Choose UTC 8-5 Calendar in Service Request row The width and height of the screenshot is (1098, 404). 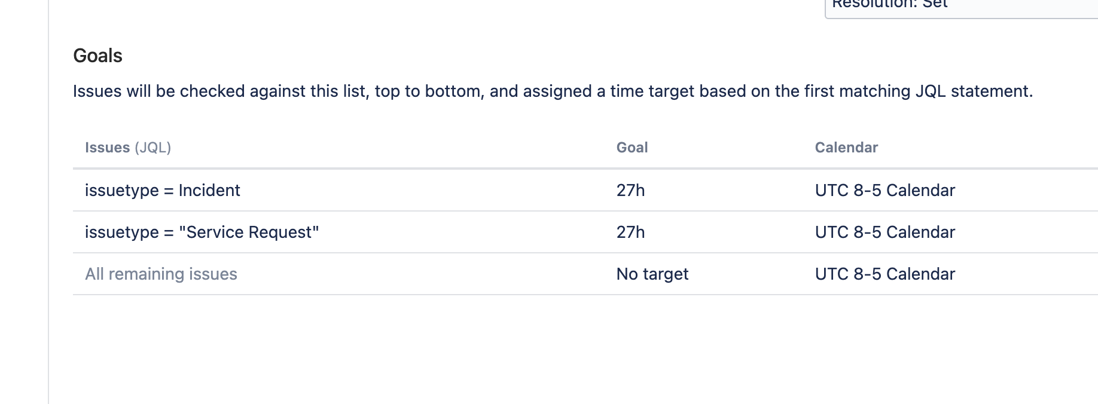click(884, 232)
